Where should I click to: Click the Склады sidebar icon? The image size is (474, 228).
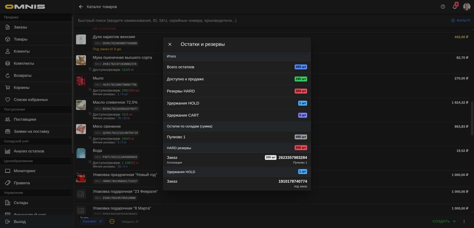tap(7, 203)
